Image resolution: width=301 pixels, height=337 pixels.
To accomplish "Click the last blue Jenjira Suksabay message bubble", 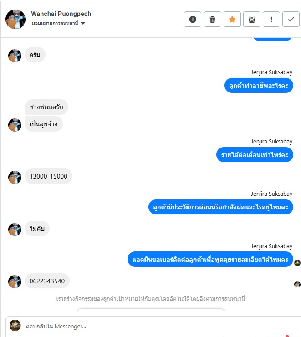I will click(210, 260).
